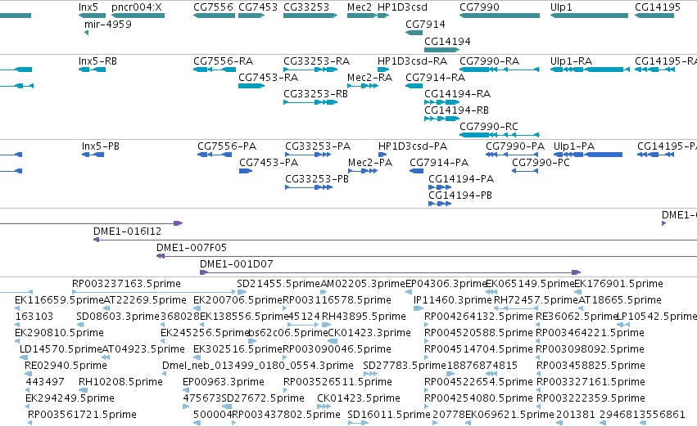The width and height of the screenshot is (697, 427).
Task: Open the EK294249.5prime EST label
Action: pos(70,398)
